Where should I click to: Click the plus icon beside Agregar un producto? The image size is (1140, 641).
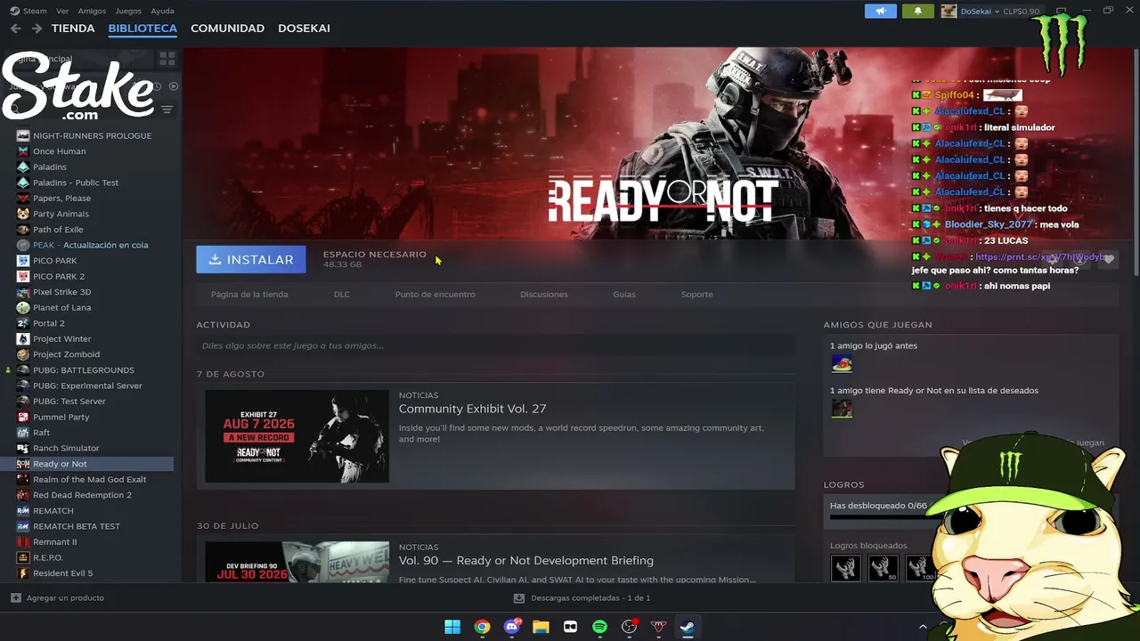(15, 597)
